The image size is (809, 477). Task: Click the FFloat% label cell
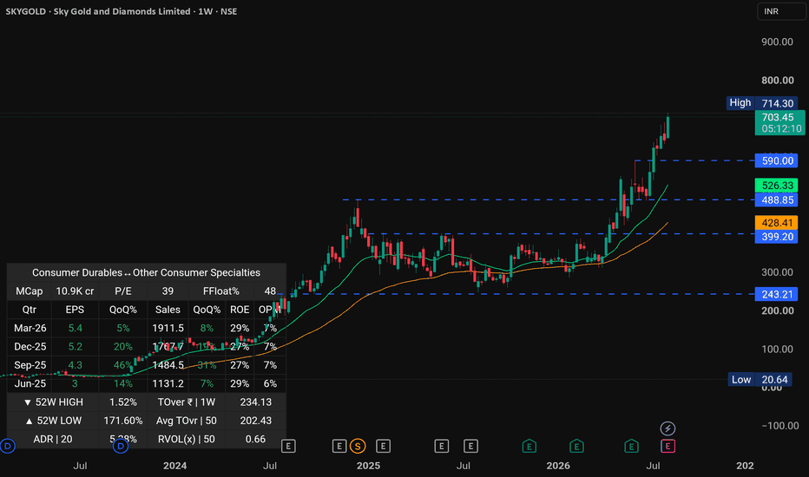pyautogui.click(x=220, y=291)
